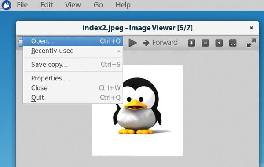
Task: Enter fullscreen with the diagonal arrows icon
Action: point(251,43)
